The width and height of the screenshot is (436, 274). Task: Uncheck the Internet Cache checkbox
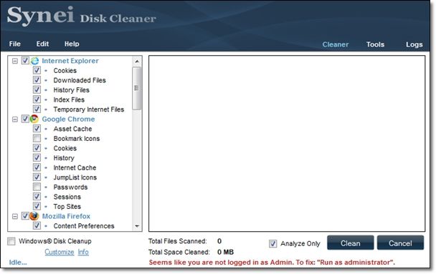tap(37, 167)
